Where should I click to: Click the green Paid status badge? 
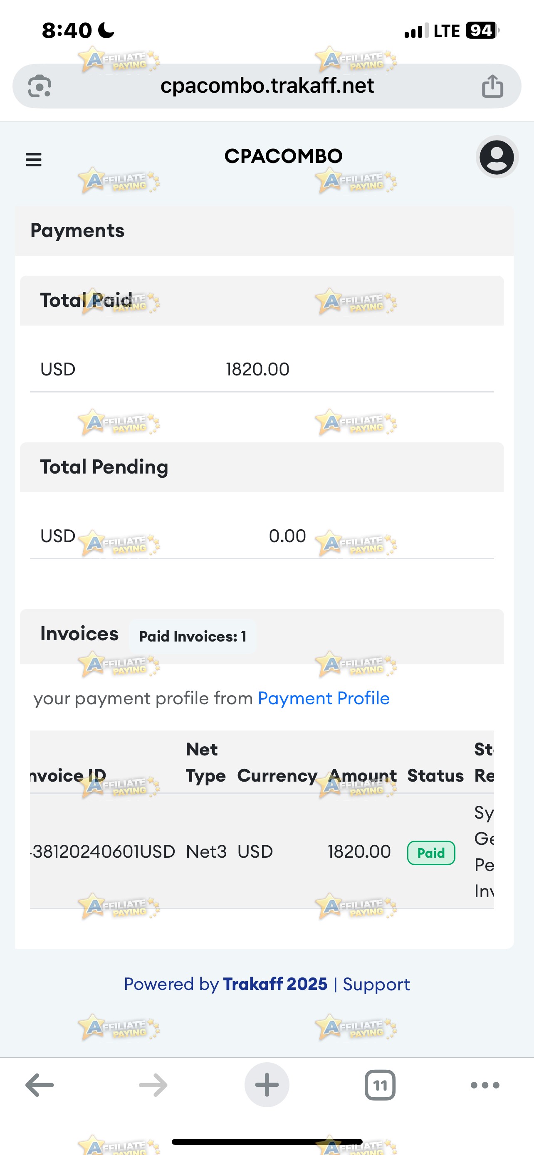(431, 853)
